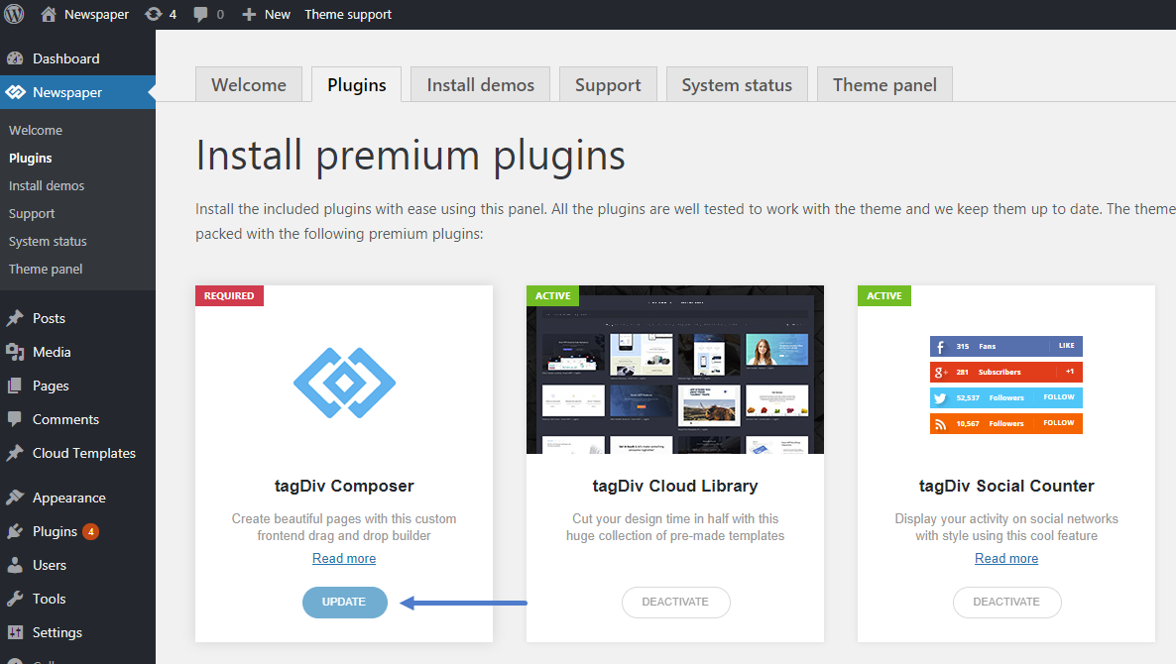Click the Newspaper theme logo icon in sidebar

click(x=15, y=92)
